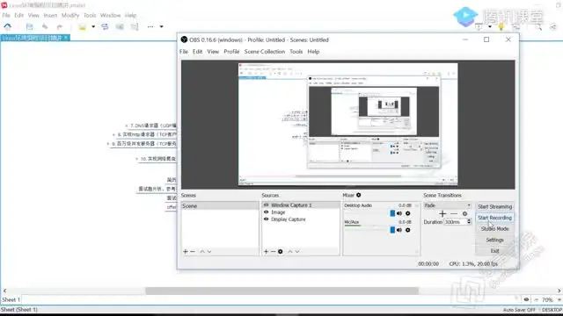Open the XMind Insert menu
Image resolution: width=563 pixels, height=316 pixels.
[x=50, y=16]
